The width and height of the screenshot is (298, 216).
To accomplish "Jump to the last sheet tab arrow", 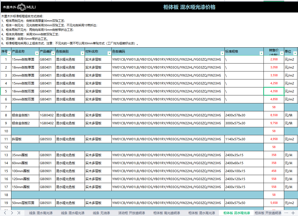I will coord(19,213).
